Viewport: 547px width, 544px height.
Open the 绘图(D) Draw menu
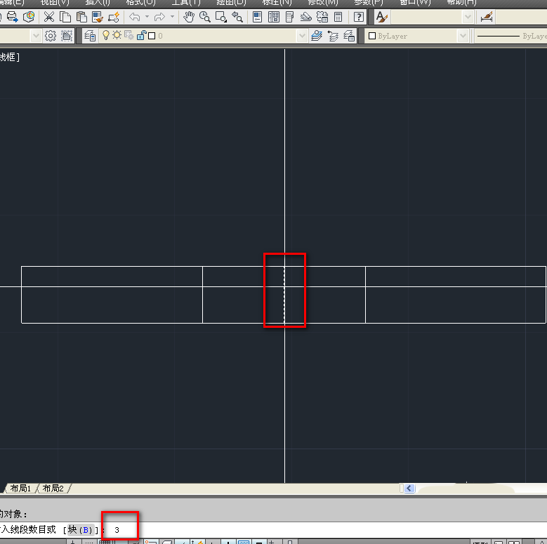[x=231, y=2]
